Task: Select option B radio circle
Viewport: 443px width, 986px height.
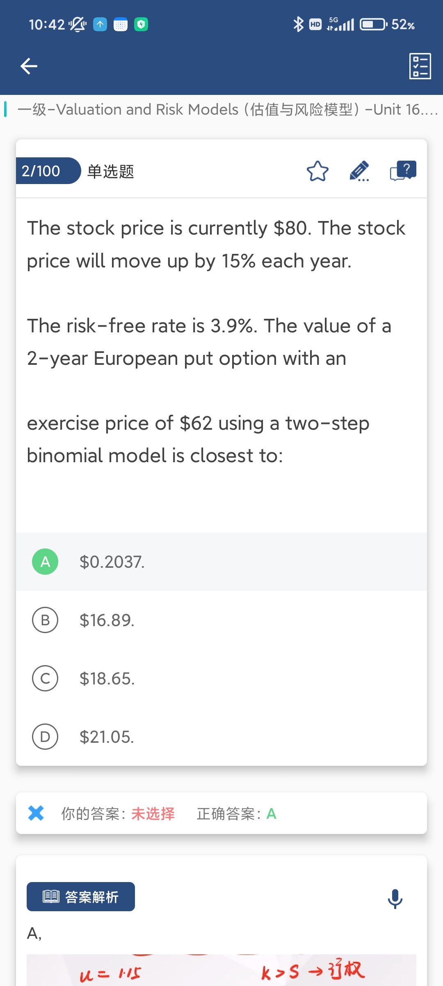Action: (45, 620)
